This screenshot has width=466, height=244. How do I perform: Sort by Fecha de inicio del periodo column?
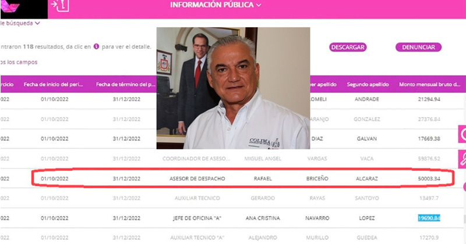(x=54, y=84)
